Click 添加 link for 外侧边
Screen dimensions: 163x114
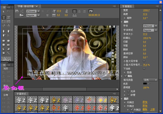(145, 106)
